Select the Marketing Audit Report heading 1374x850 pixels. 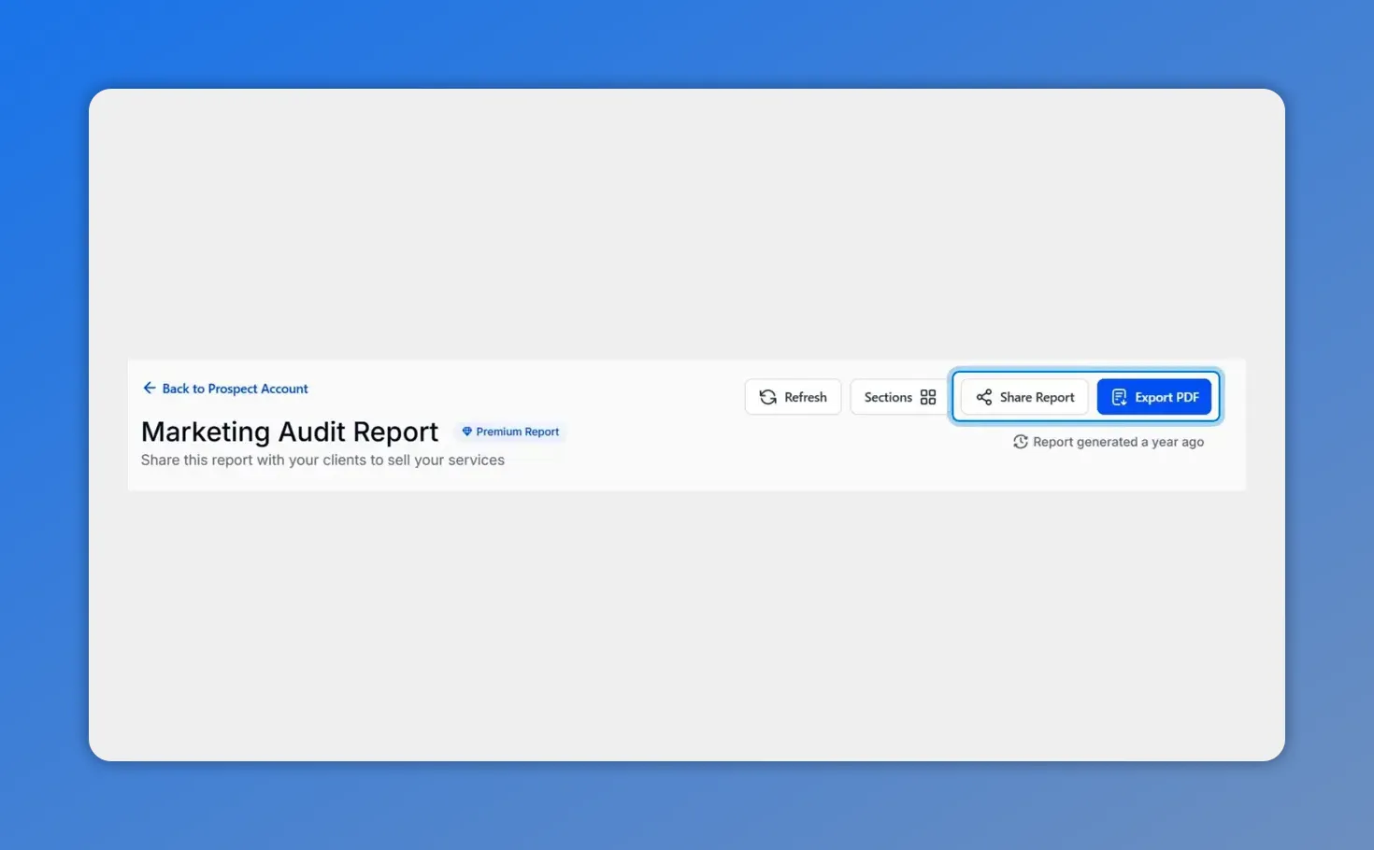coord(290,432)
